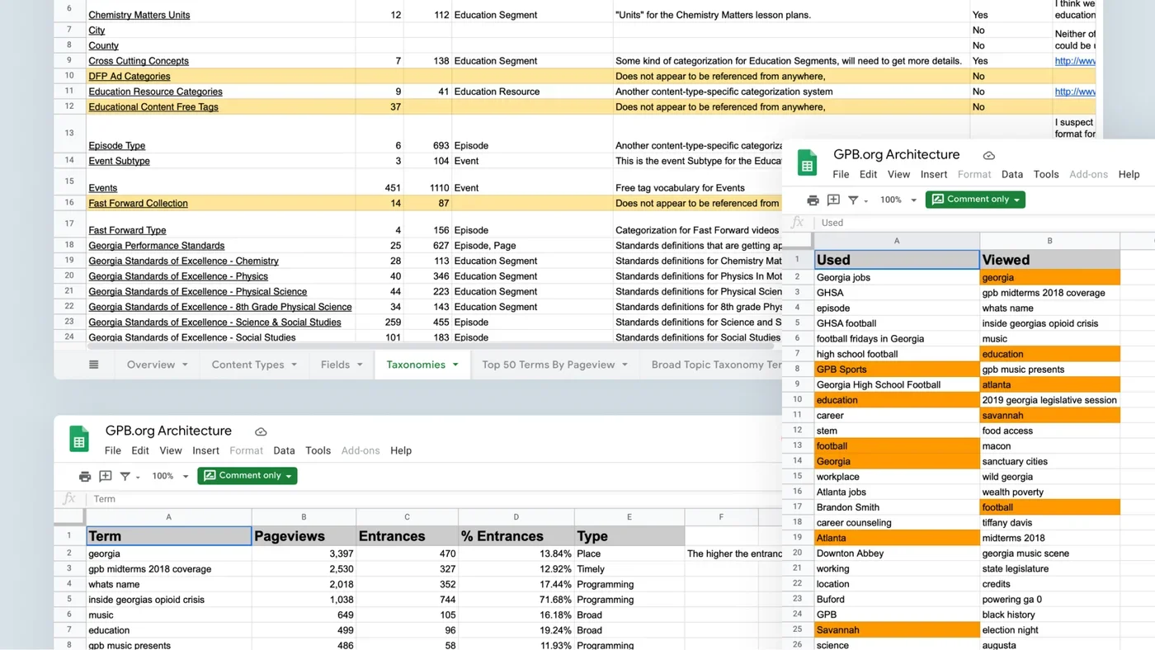Click the filter funnel icon in the Used/Viewed window
Screen dimensions: 1155x650
pyautogui.click(x=853, y=200)
